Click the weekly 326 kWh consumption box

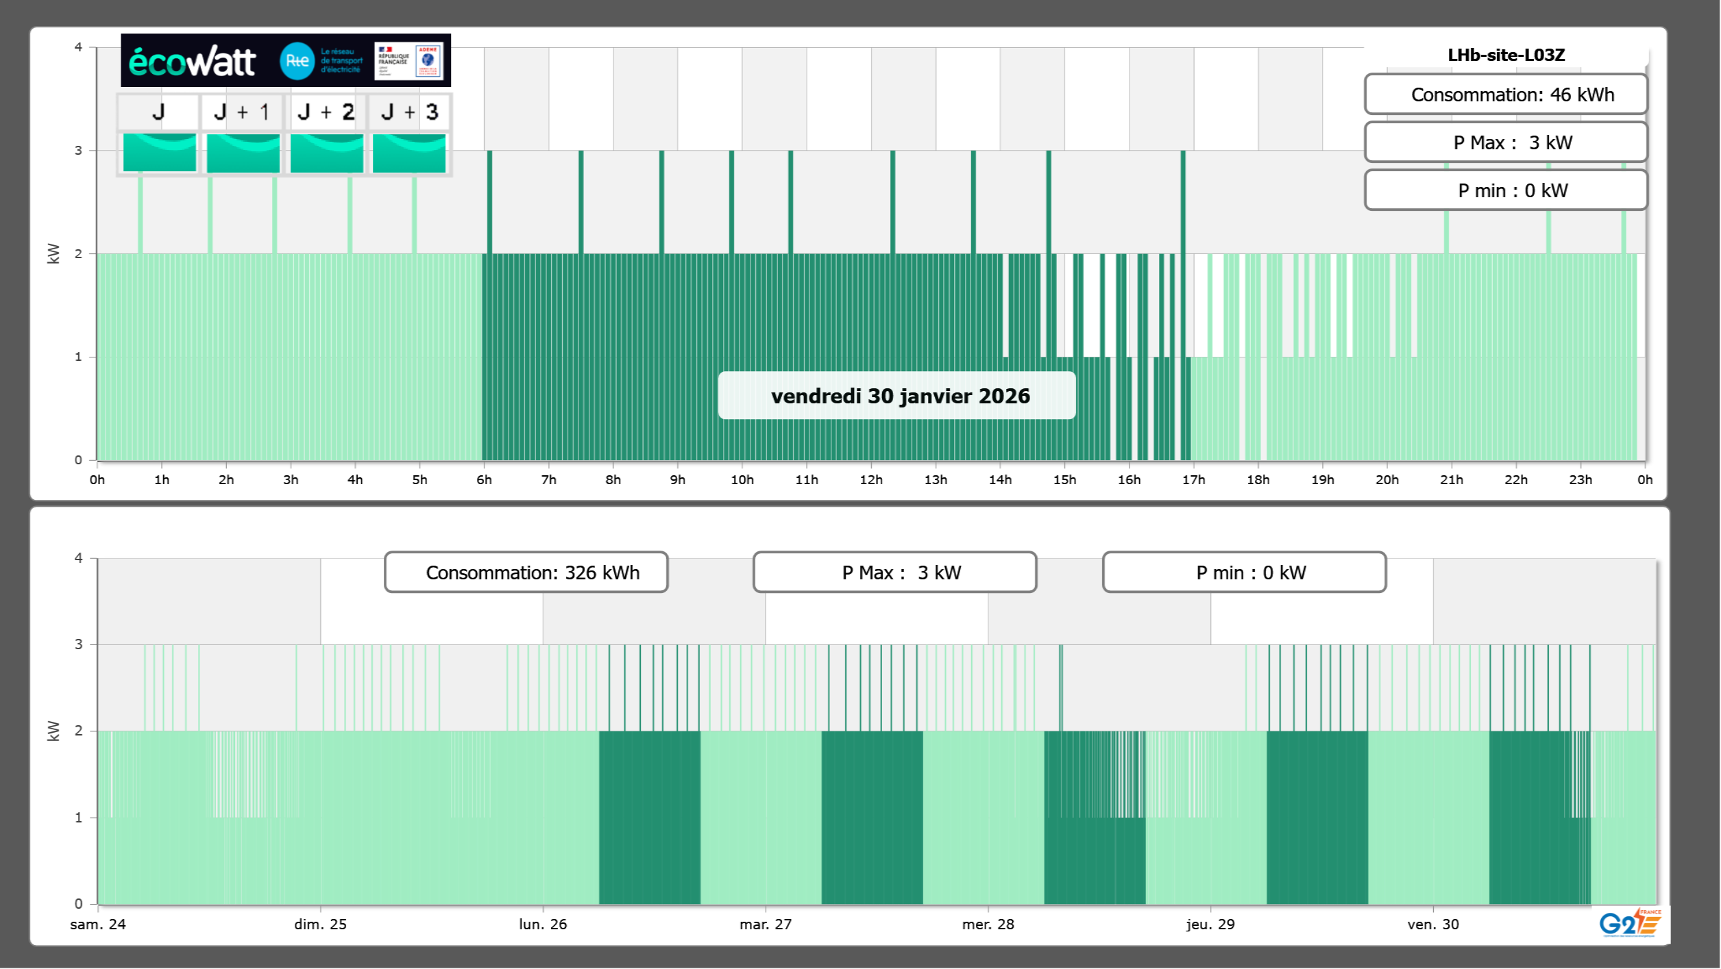tap(526, 572)
